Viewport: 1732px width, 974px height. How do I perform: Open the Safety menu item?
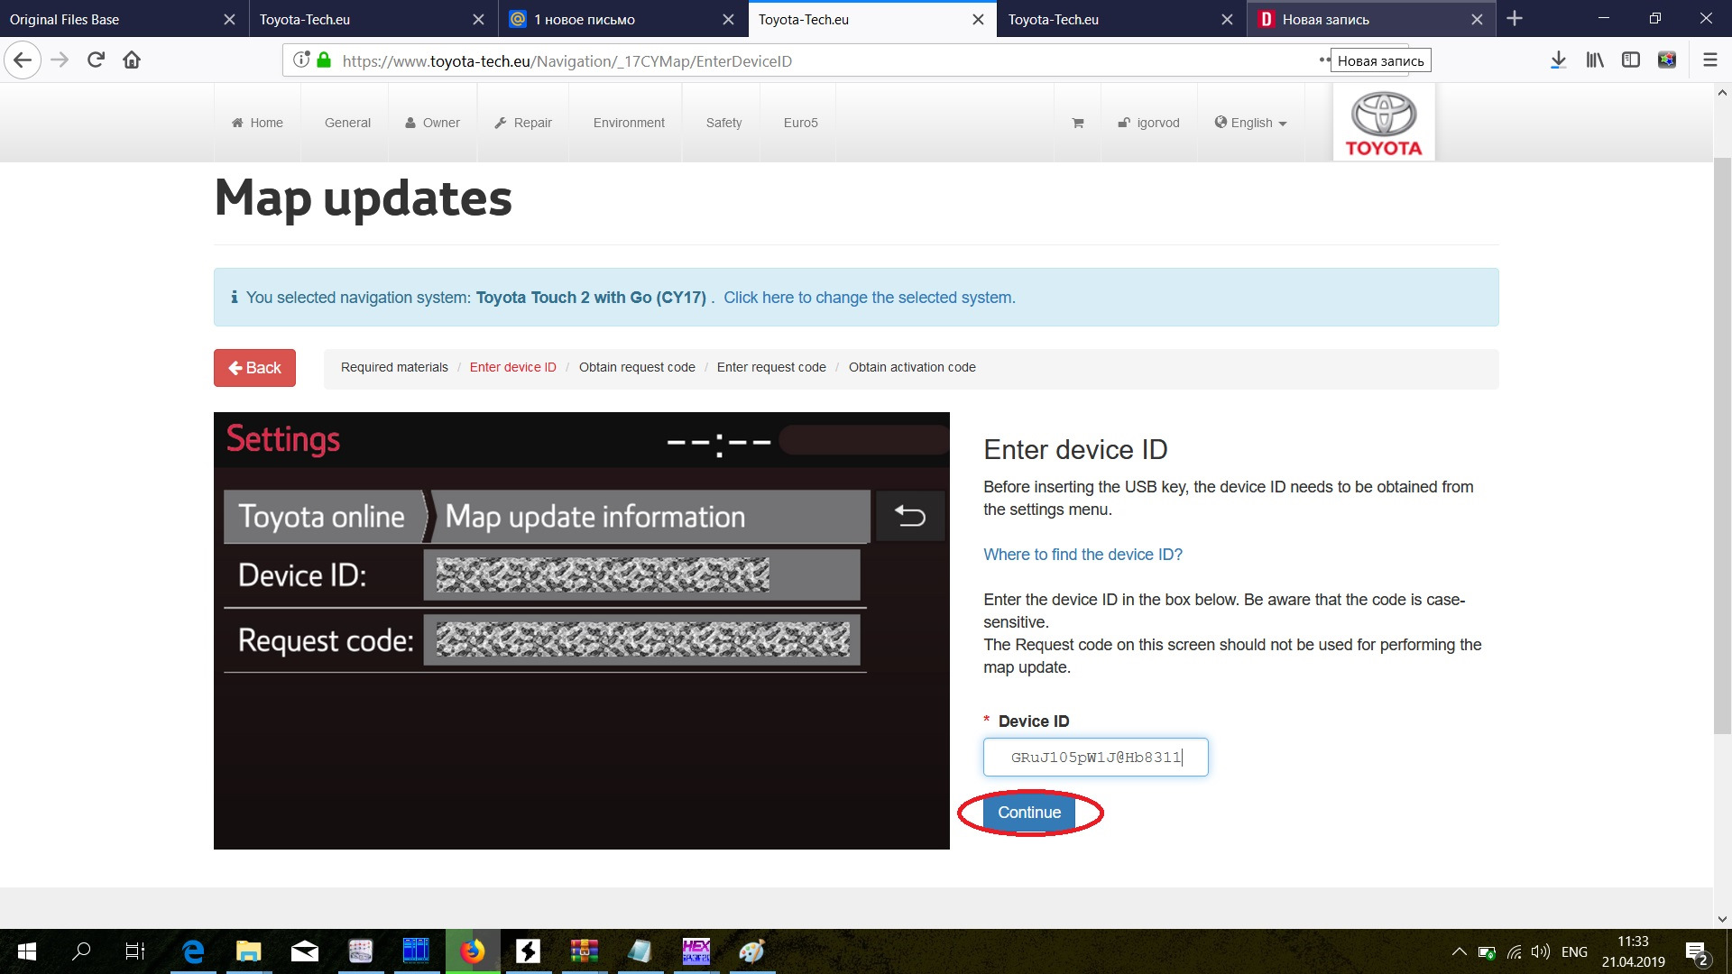(x=723, y=123)
